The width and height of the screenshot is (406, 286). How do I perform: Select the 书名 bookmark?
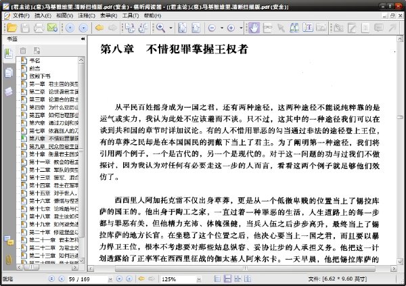coord(35,61)
